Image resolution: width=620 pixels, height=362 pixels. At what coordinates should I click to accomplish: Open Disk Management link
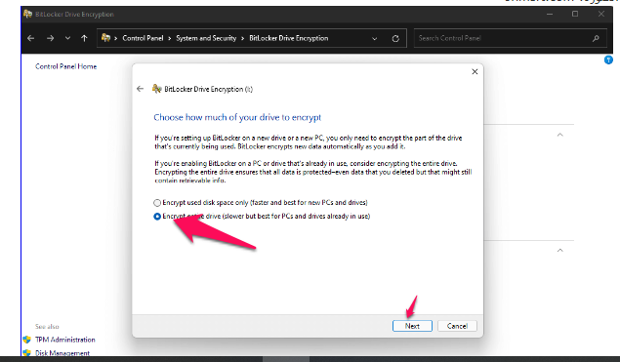coord(62,353)
